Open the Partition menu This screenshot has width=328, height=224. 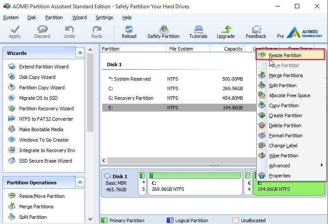pyautogui.click(x=54, y=17)
